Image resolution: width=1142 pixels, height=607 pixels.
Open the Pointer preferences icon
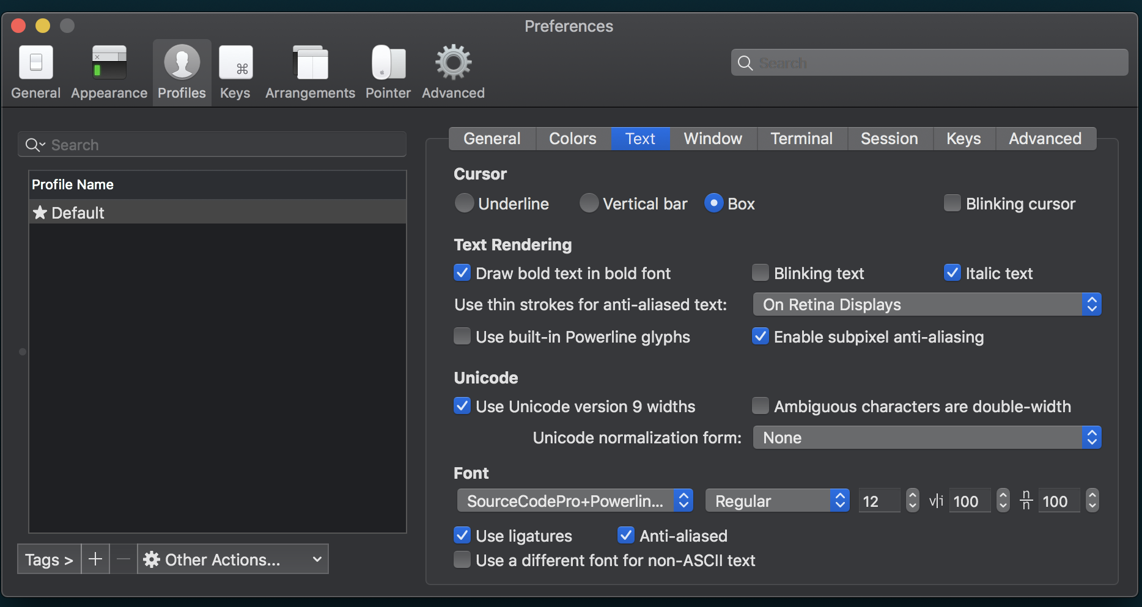tap(388, 70)
